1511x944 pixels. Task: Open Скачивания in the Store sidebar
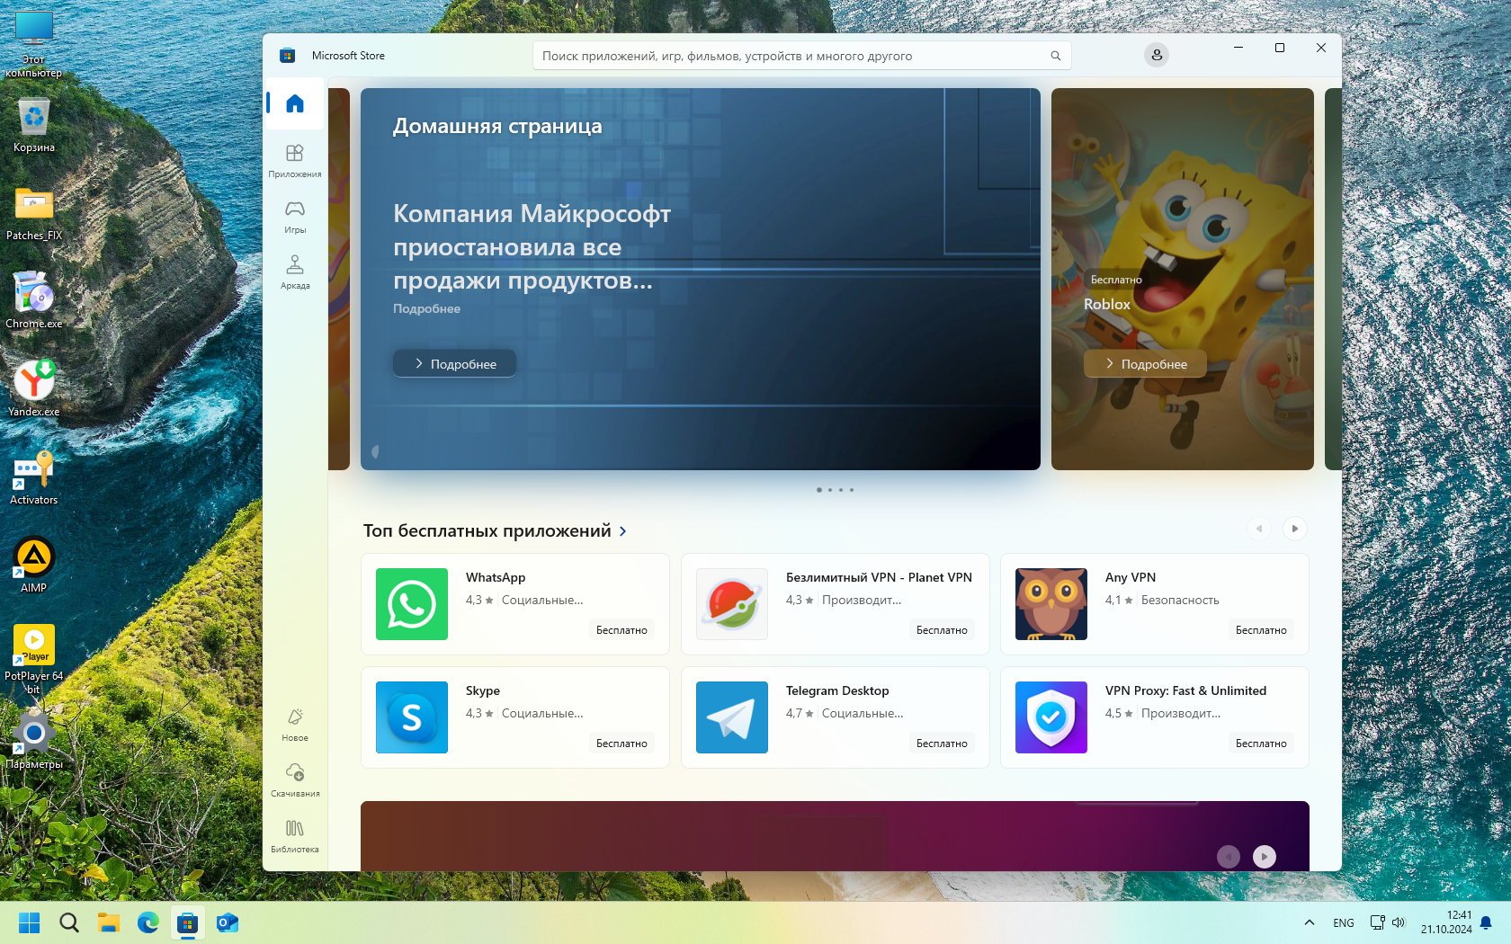pyautogui.click(x=295, y=780)
